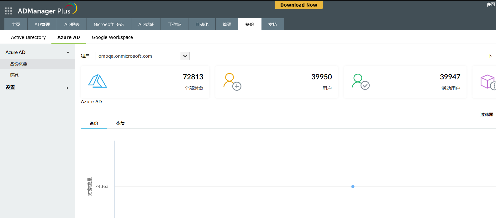Screen dimensions: 496x218
Task: Open the tenant dropdown arrow
Action: (x=185, y=56)
